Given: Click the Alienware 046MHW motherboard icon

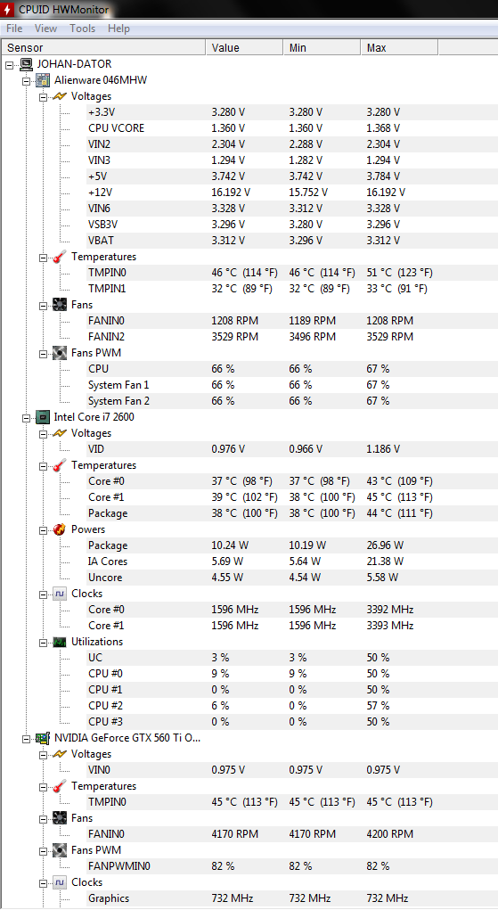Looking at the screenshot, I should click(43, 81).
